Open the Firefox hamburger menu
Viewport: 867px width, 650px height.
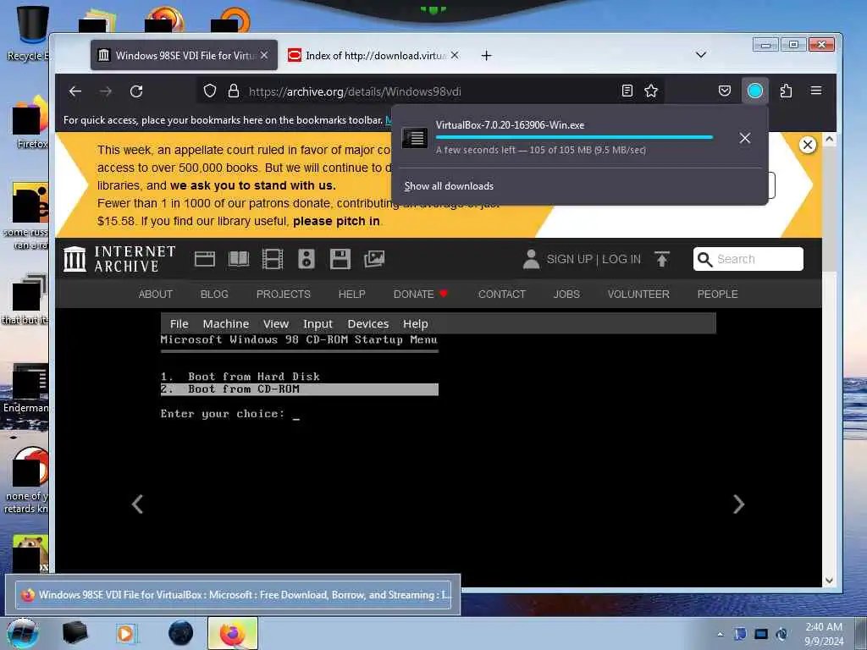pyautogui.click(x=816, y=90)
